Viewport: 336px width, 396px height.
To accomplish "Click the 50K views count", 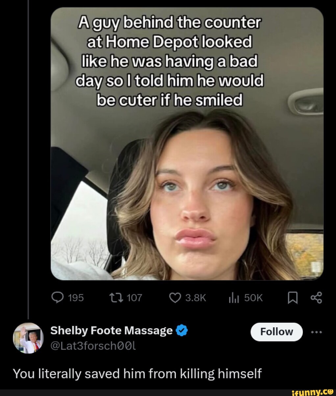I will point(254,298).
